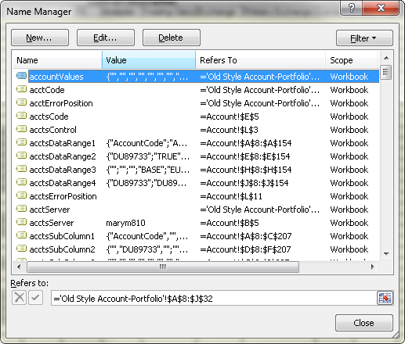Select the acctsErrorPosition row

196,196
